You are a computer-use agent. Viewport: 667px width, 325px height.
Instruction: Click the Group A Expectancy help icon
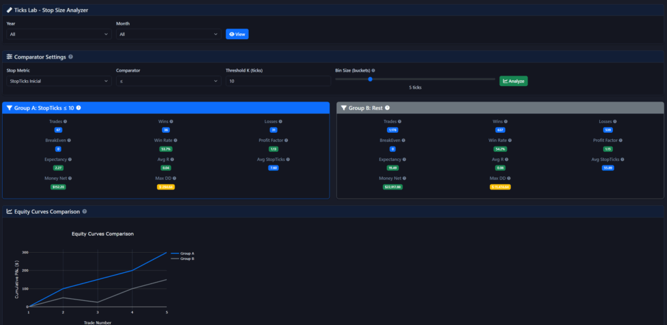coord(69,159)
